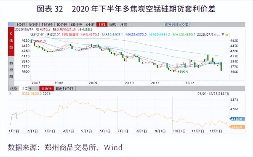Switch to the 60分钟 interval tab
Viewport: 253px width, 157px height.
coord(76,24)
